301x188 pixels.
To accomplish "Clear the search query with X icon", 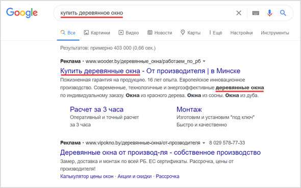I will point(239,13).
